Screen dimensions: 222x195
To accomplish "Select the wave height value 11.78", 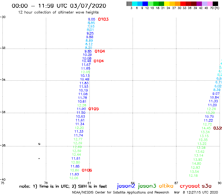I will 82,98.
